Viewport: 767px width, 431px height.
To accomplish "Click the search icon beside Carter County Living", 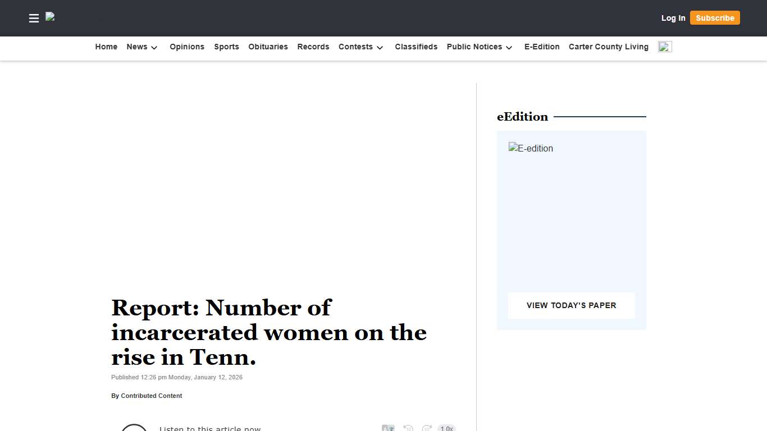I will pos(665,47).
